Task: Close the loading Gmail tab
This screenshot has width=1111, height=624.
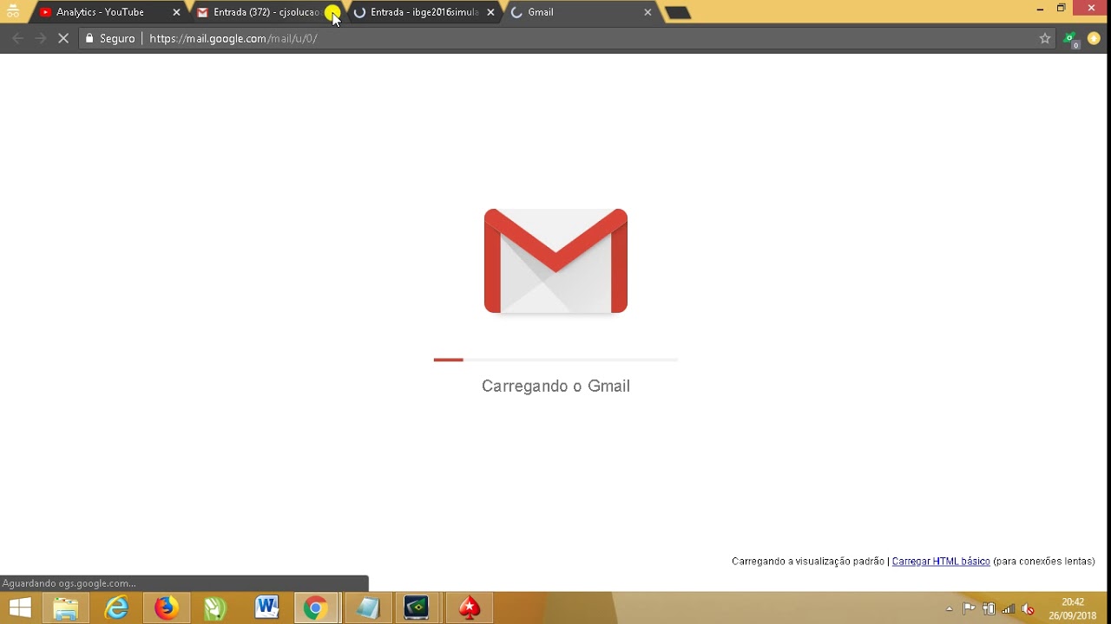Action: 648,12
